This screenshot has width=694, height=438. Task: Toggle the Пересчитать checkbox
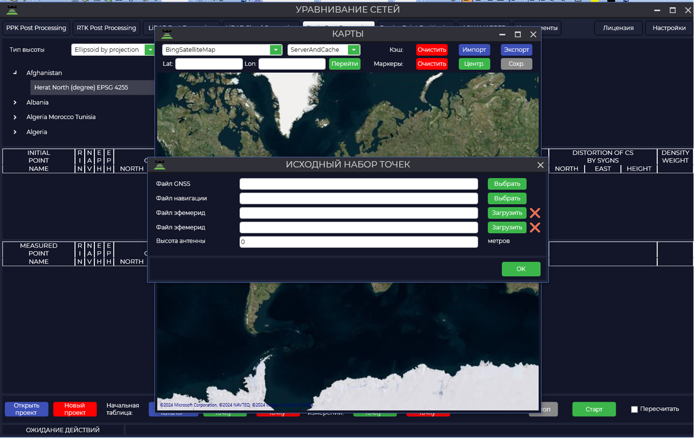(634, 409)
